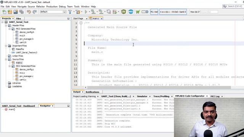
Task: Open the configuration dropdown showing default
Action: click(53, 12)
